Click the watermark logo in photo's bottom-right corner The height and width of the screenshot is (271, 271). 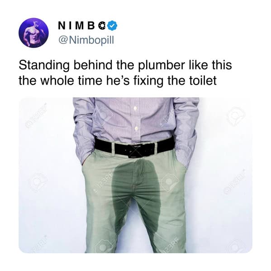click(x=237, y=246)
